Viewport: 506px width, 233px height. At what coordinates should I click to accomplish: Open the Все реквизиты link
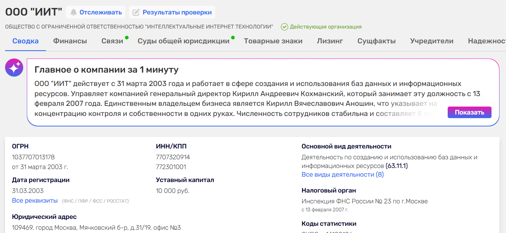point(35,200)
